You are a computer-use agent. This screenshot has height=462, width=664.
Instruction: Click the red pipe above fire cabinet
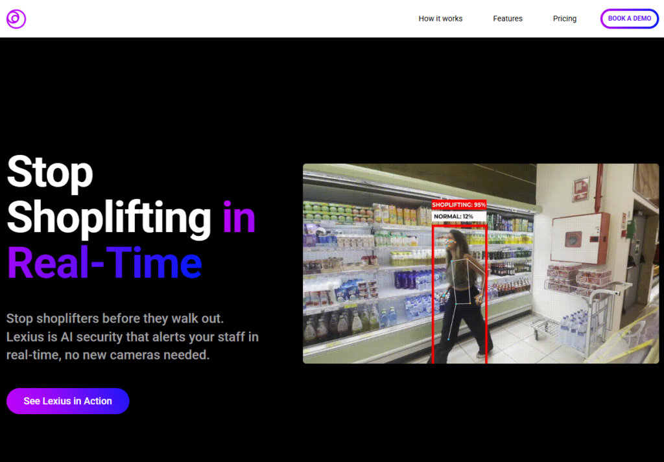tap(599, 189)
